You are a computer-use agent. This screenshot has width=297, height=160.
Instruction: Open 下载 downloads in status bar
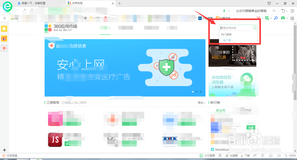pos(245,156)
